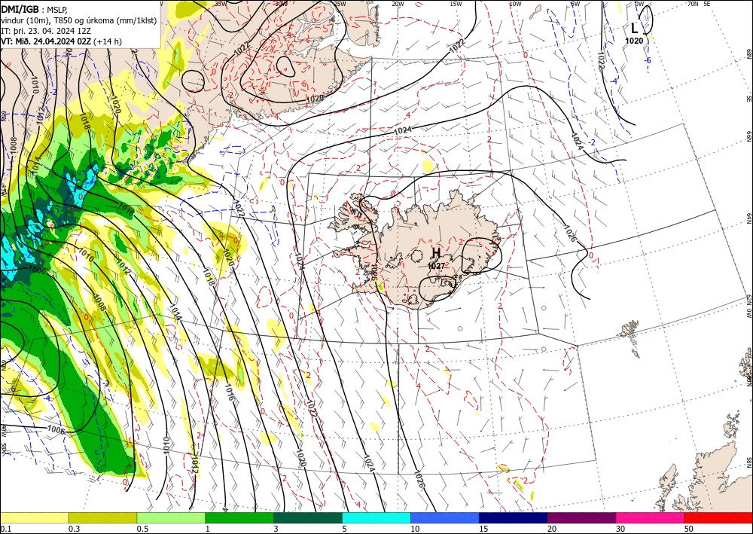This screenshot has width=753, height=534.
Task: Select the light green 0.5–1 legend swatch
Action: click(x=171, y=517)
